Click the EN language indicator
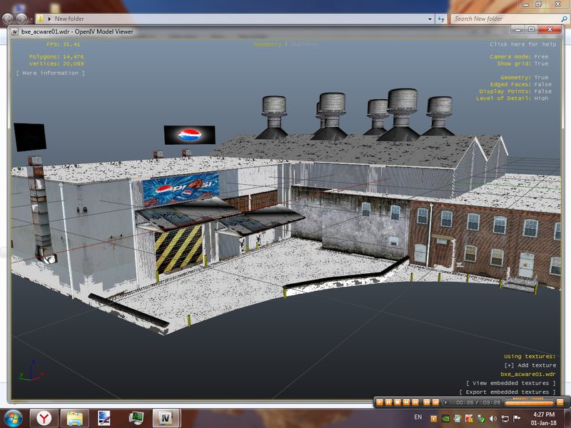571x428 pixels. [x=418, y=417]
